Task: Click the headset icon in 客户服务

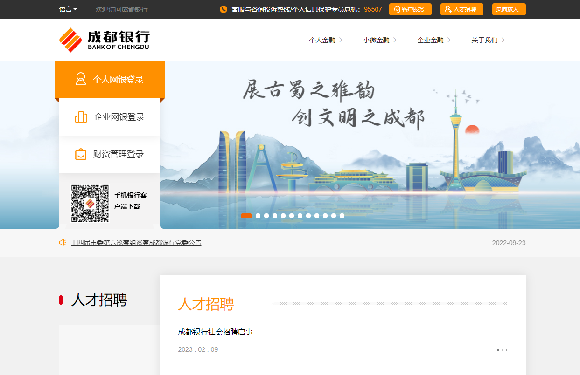Action: (397, 9)
